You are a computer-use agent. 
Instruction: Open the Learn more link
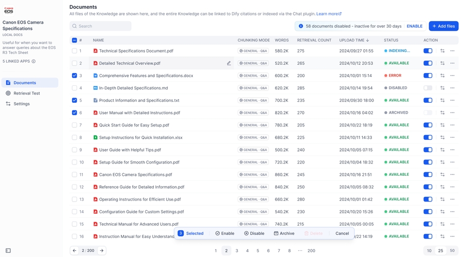coord(329,14)
